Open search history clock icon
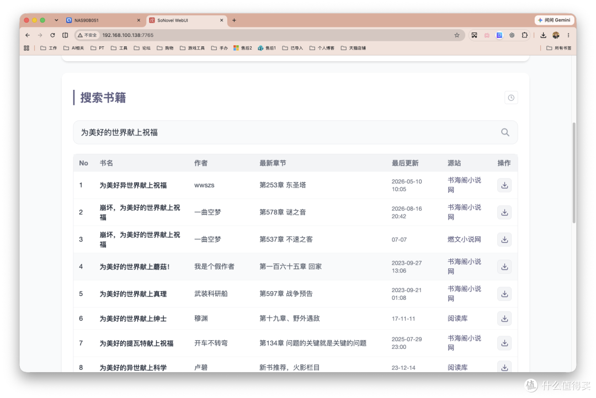This screenshot has height=398, width=596. click(x=511, y=98)
